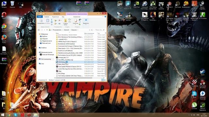Click inside the Explorer search box
The image size is (209, 117).
(100, 30)
